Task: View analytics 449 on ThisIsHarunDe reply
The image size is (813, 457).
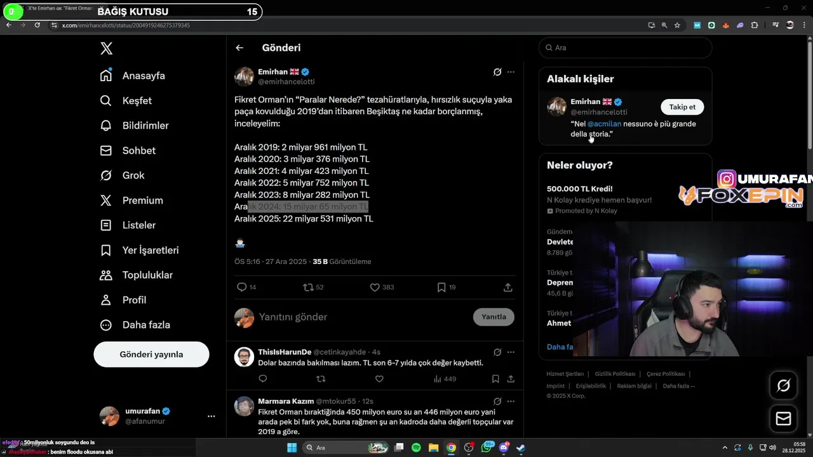Action: point(445,379)
